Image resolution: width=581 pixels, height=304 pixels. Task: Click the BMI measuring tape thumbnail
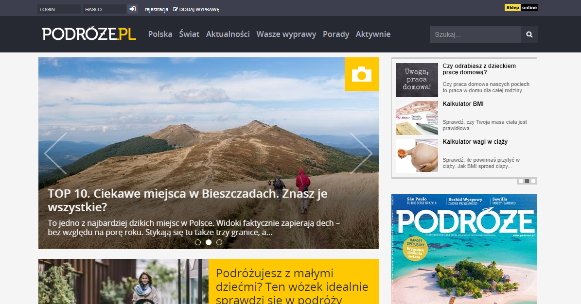pos(417,118)
